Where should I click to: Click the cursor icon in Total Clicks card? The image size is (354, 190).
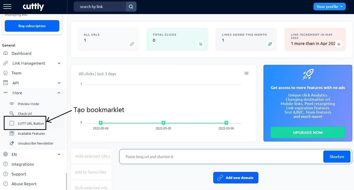click(x=201, y=44)
